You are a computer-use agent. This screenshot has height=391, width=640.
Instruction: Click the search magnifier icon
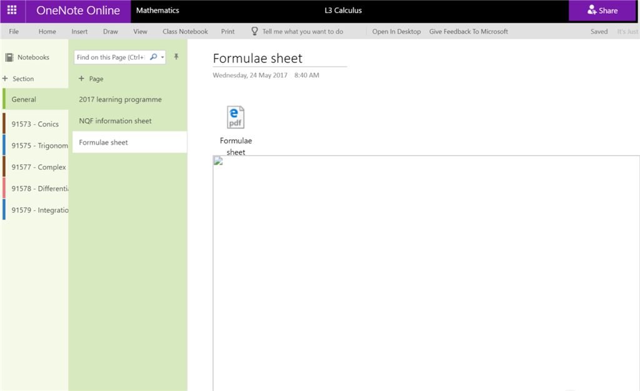(153, 57)
